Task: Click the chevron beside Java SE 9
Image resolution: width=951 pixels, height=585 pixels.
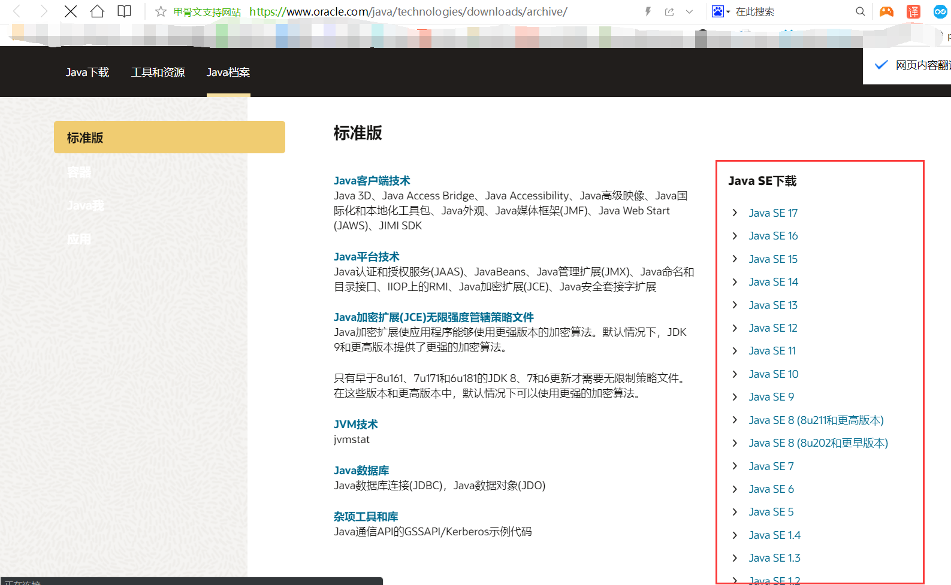Action: click(x=735, y=397)
